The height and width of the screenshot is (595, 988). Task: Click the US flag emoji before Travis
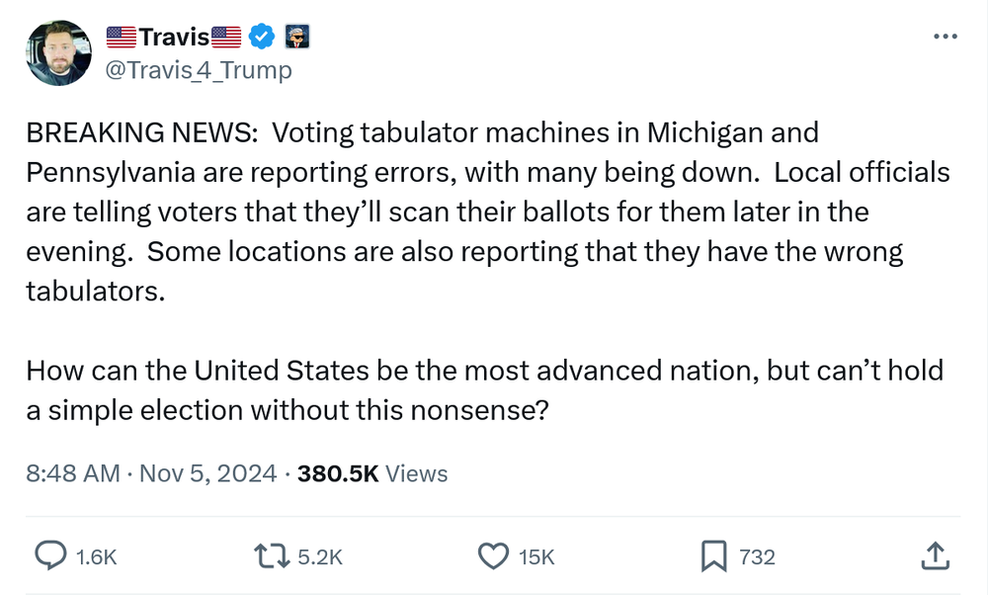pos(122,38)
